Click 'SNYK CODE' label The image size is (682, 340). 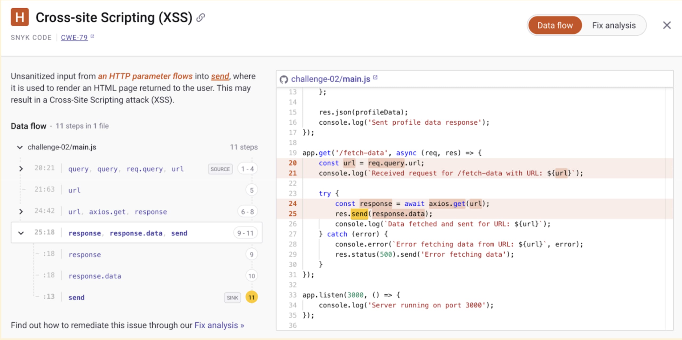pyautogui.click(x=31, y=38)
